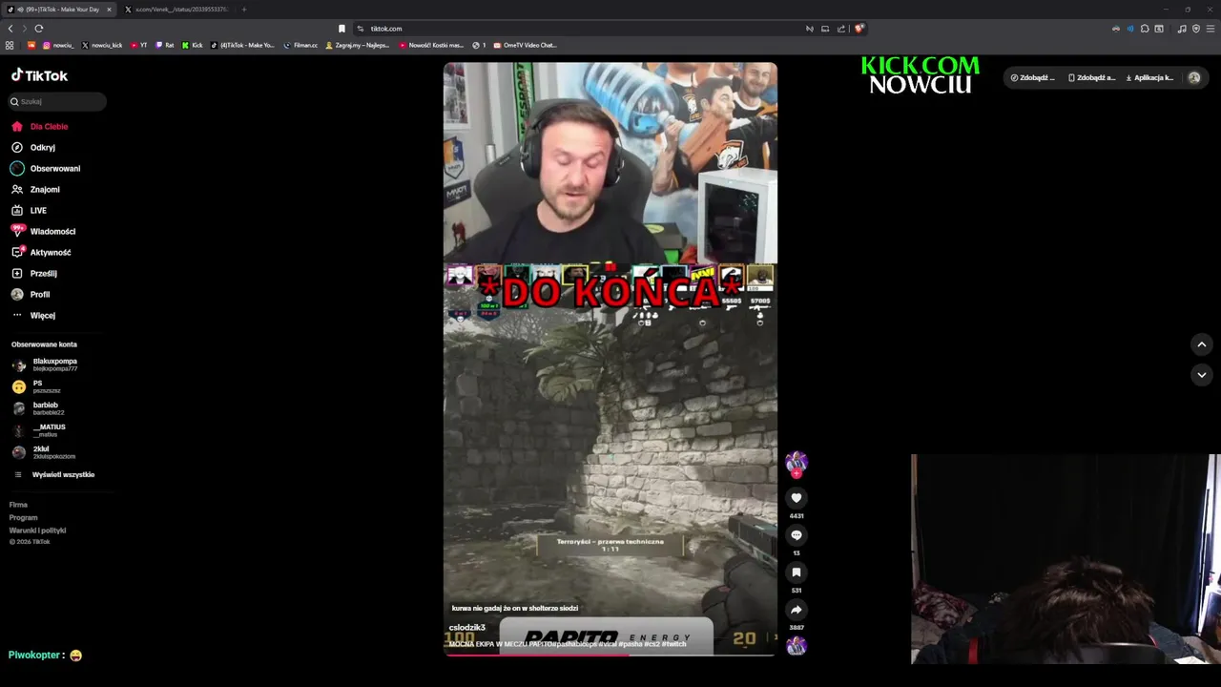This screenshot has height=687, width=1221.
Task: Click the second 'Zdobądź a...' app button
Action: 1091,77
